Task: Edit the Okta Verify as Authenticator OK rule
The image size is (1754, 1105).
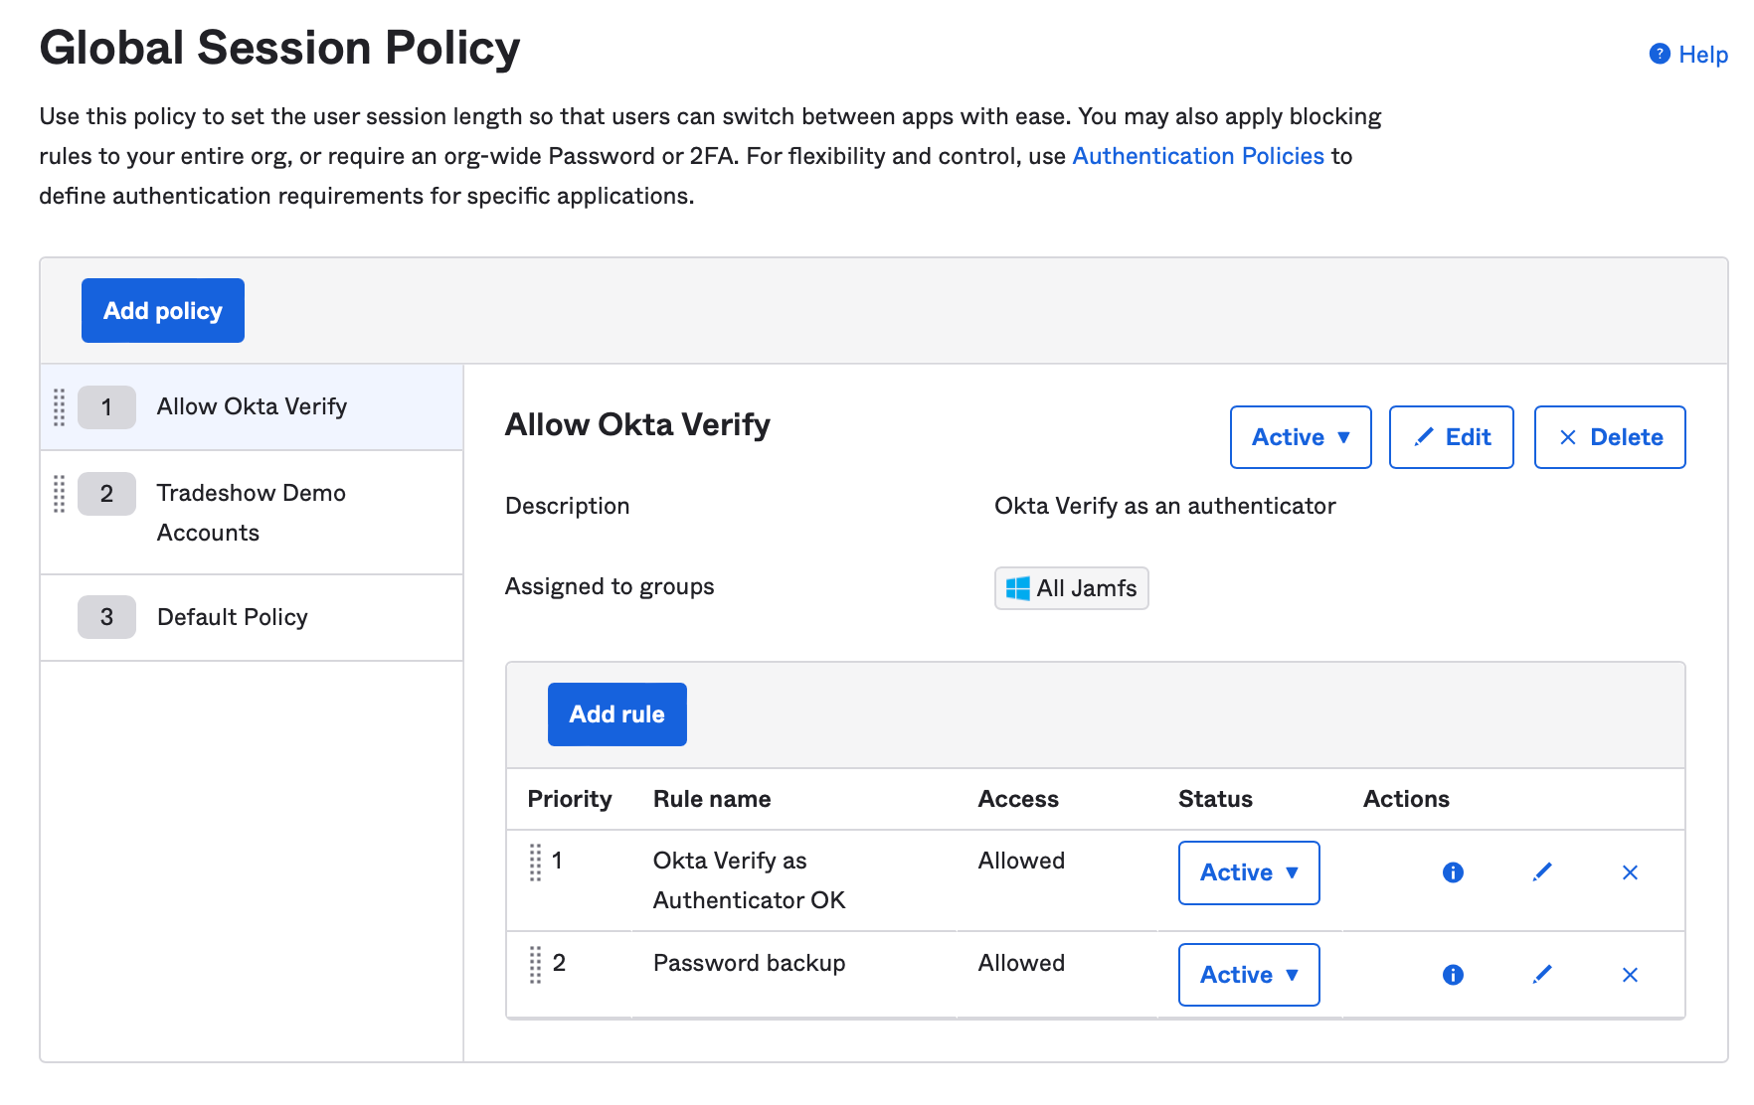Action: click(x=1542, y=872)
